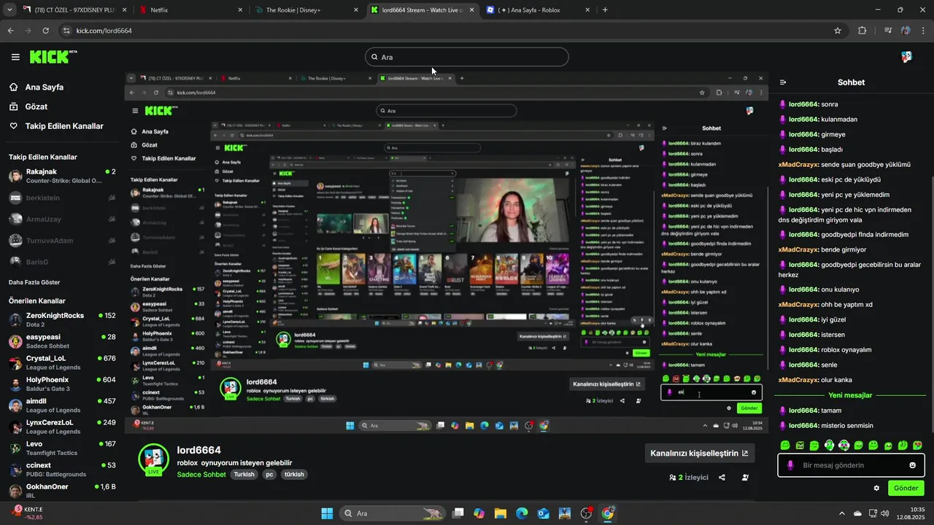The height and width of the screenshot is (525, 934).
Task: Open chat settings gear icon
Action: [876, 488]
